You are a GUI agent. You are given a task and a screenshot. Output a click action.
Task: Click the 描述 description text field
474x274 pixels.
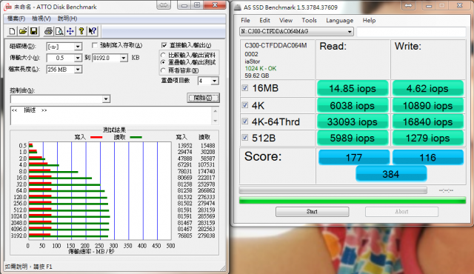pyautogui.click(x=111, y=116)
